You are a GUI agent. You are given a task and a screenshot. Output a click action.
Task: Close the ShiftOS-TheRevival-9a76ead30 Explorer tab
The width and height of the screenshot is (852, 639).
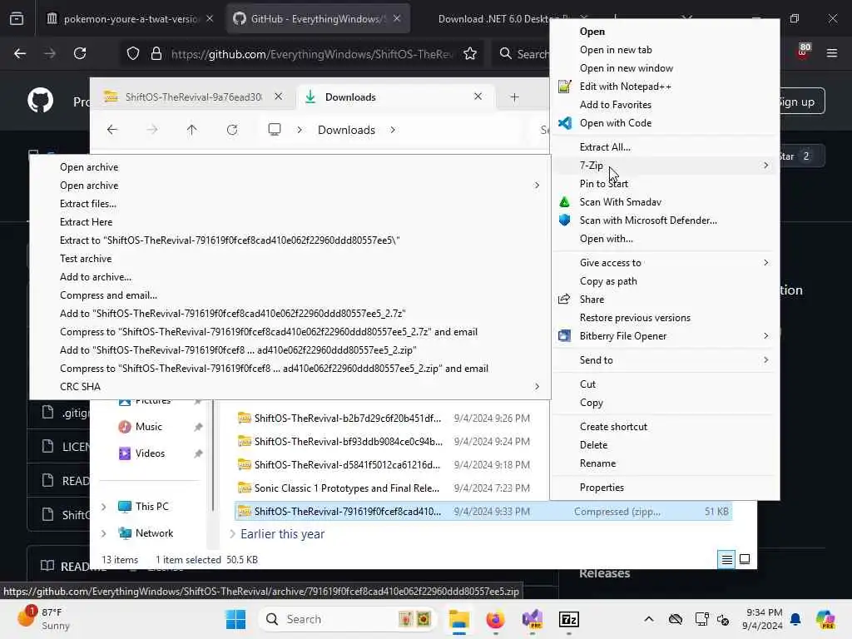[x=278, y=97]
